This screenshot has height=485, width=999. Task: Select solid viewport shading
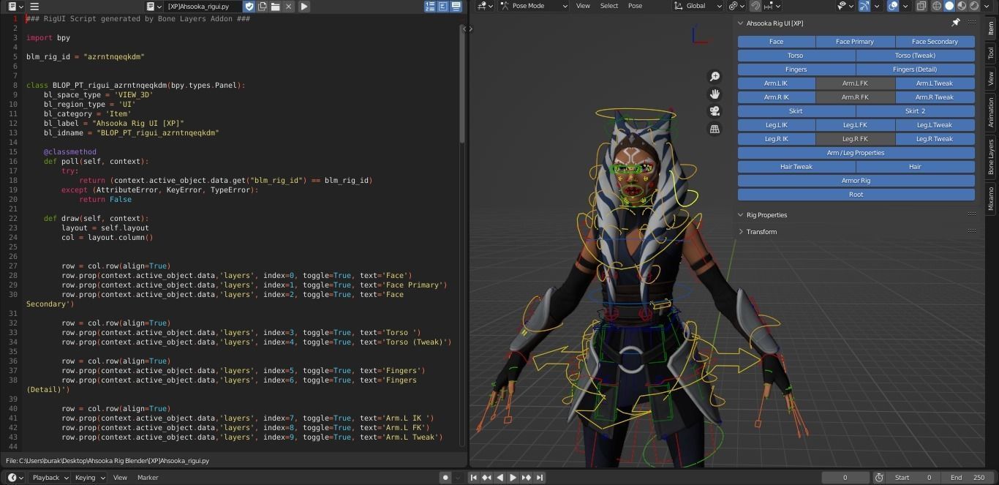(949, 6)
